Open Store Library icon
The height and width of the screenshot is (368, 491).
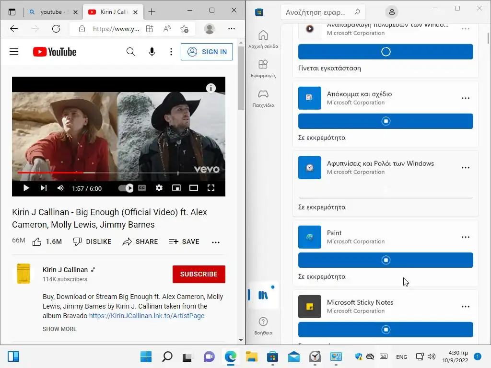click(263, 295)
